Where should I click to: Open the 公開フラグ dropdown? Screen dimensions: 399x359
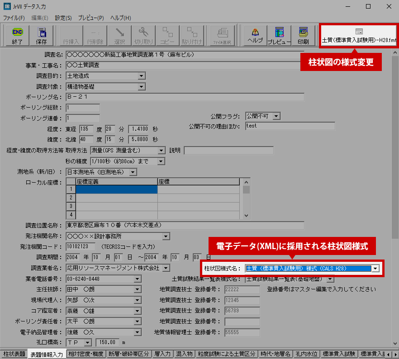(x=276, y=116)
